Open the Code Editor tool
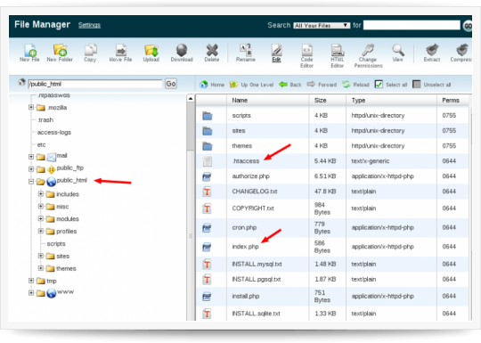The image size is (481, 343). pyautogui.click(x=306, y=50)
